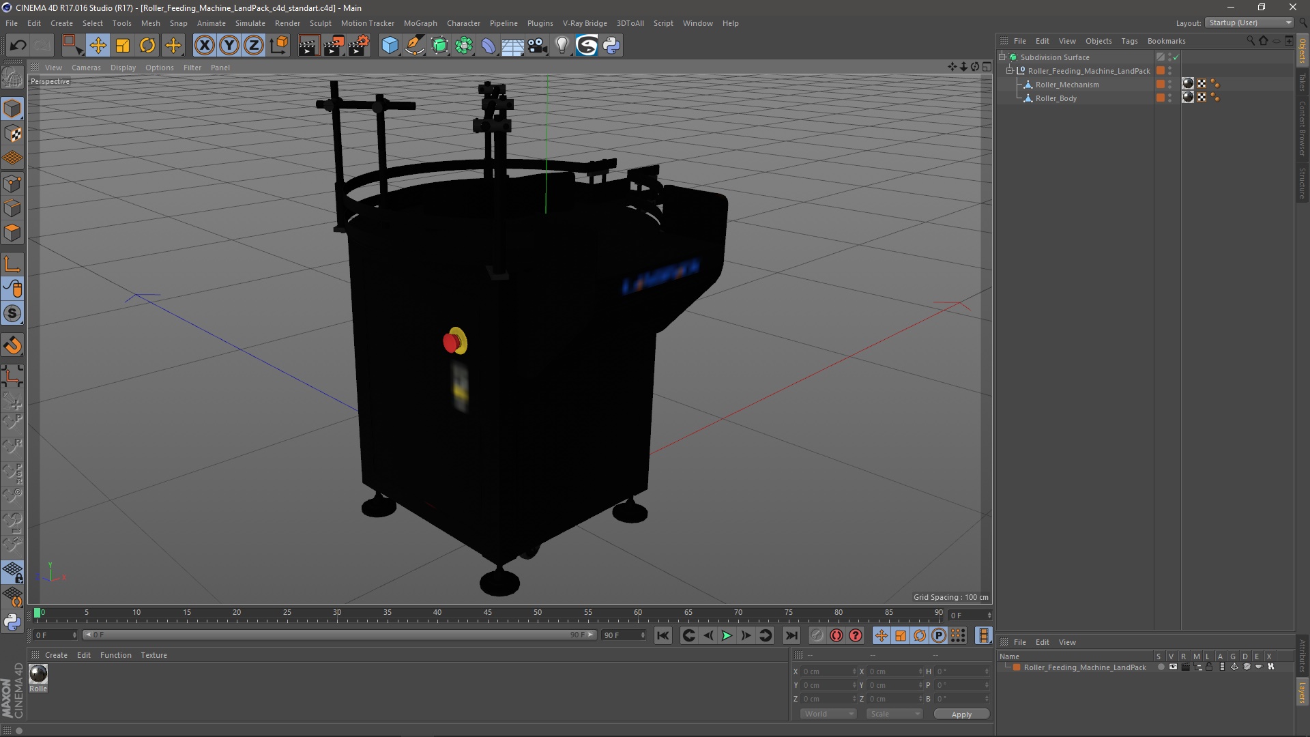Toggle Roller_Mechanism visibility dots
The image size is (1310, 737).
pos(1169,85)
